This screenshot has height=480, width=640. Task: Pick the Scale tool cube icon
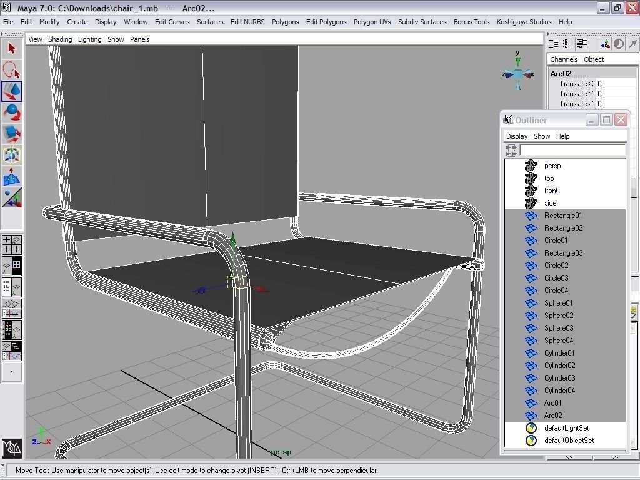point(11,134)
